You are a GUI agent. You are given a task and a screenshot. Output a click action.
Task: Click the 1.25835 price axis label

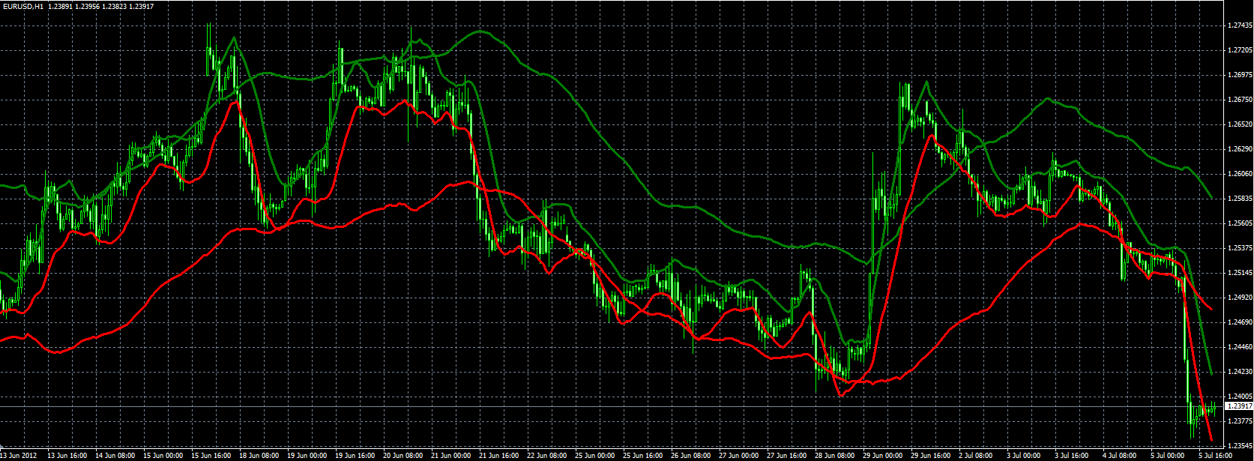[1239, 199]
